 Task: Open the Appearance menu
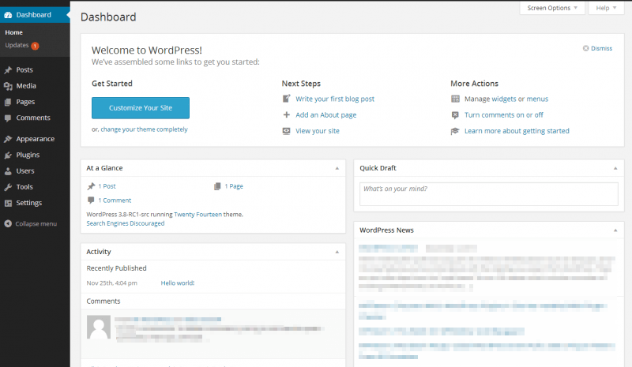[35, 139]
